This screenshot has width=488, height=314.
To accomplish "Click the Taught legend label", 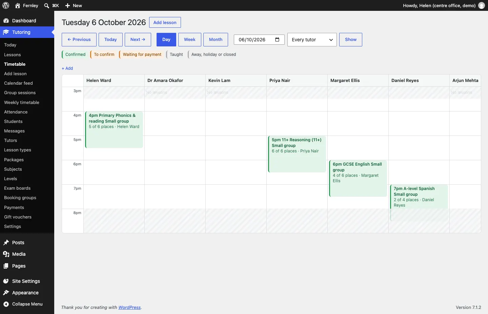I will pos(176,55).
